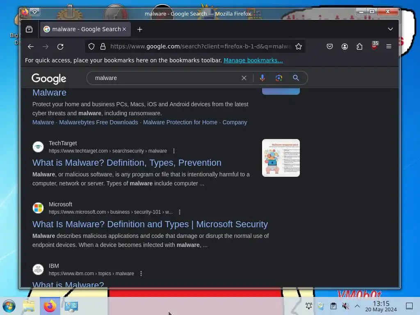Open the Extensions puzzle icon
The width and height of the screenshot is (420, 315).
click(x=359, y=47)
